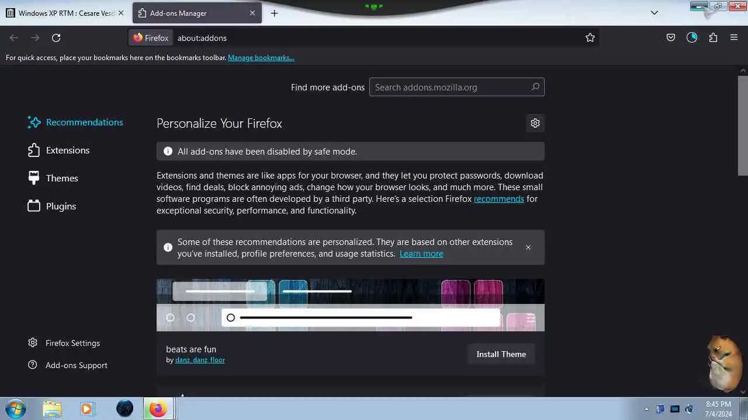Open Add-ons Support from the sidebar

pos(68,365)
